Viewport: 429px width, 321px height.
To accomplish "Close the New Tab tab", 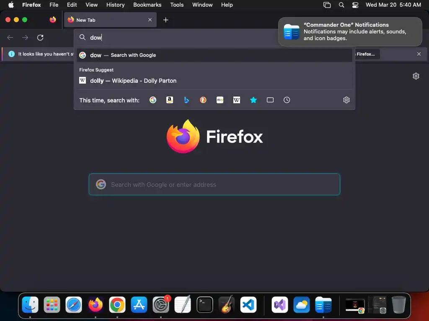I will [150, 20].
